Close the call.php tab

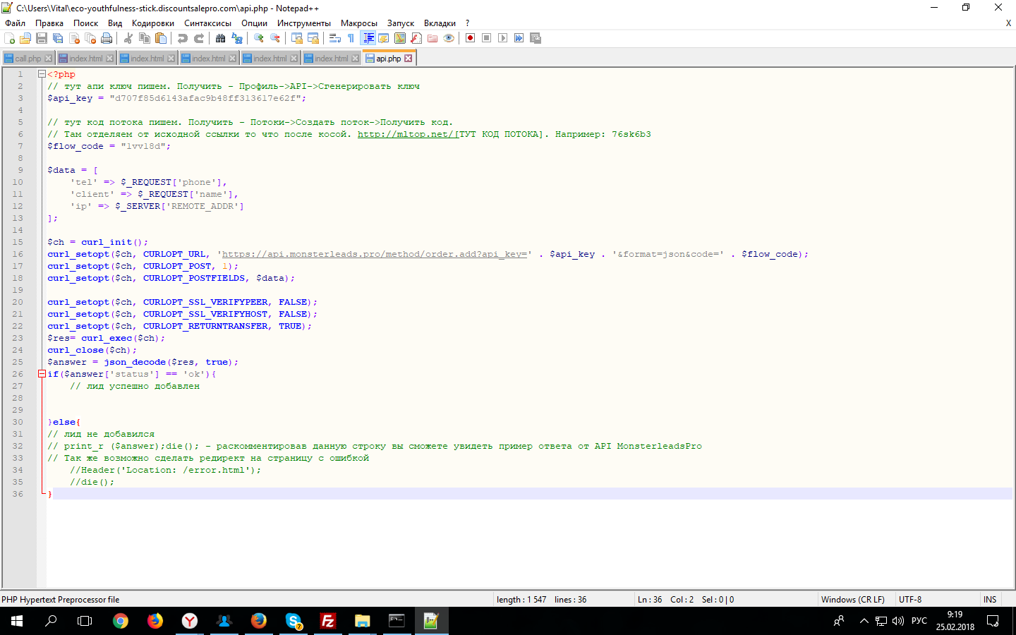[48, 59]
